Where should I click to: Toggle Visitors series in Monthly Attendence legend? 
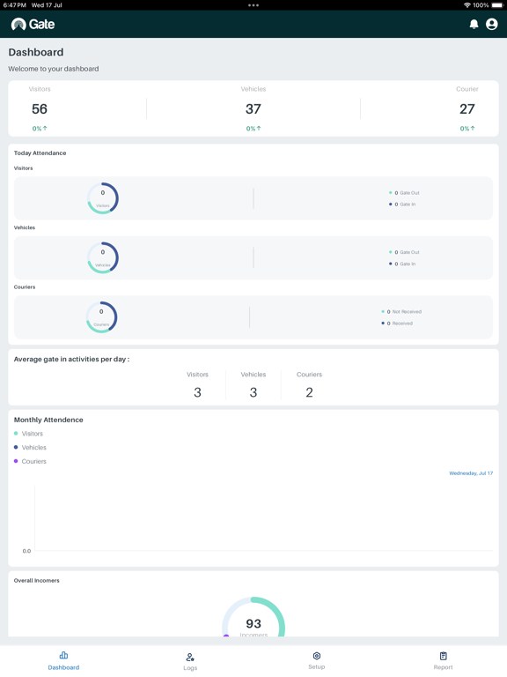pyautogui.click(x=28, y=434)
